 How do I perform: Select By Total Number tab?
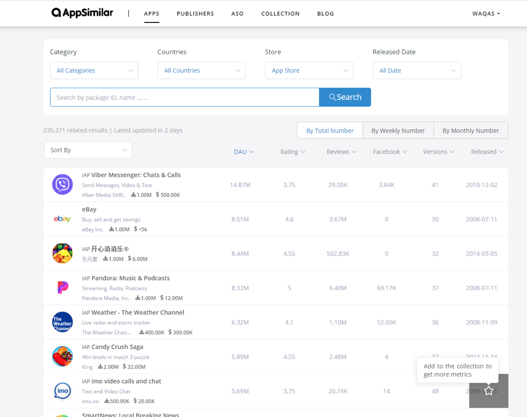[x=330, y=130]
